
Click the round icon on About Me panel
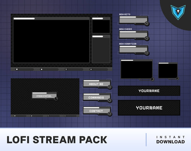coord(110,87)
